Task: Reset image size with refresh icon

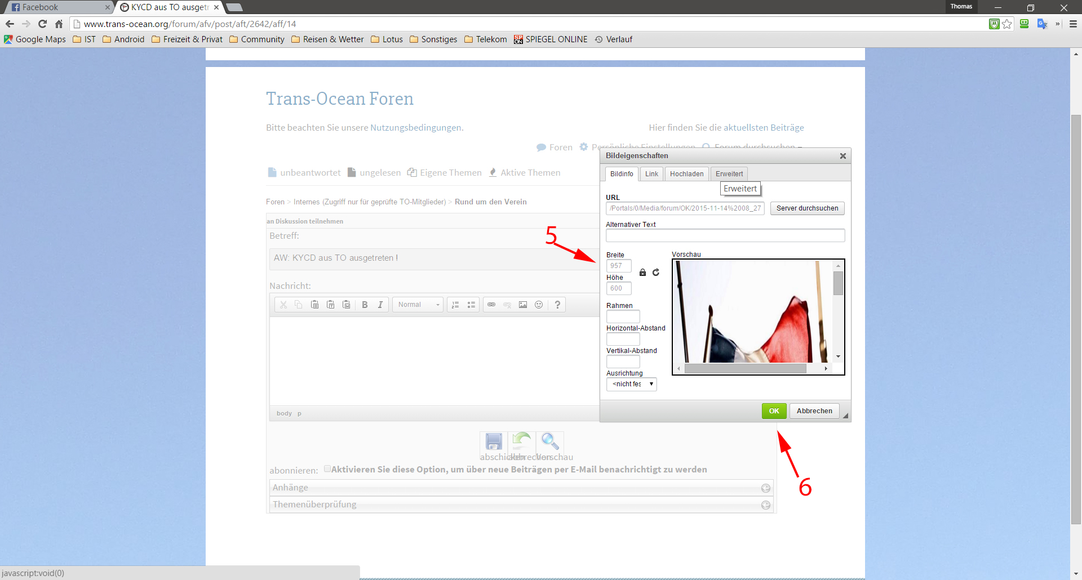Action: pyautogui.click(x=656, y=273)
